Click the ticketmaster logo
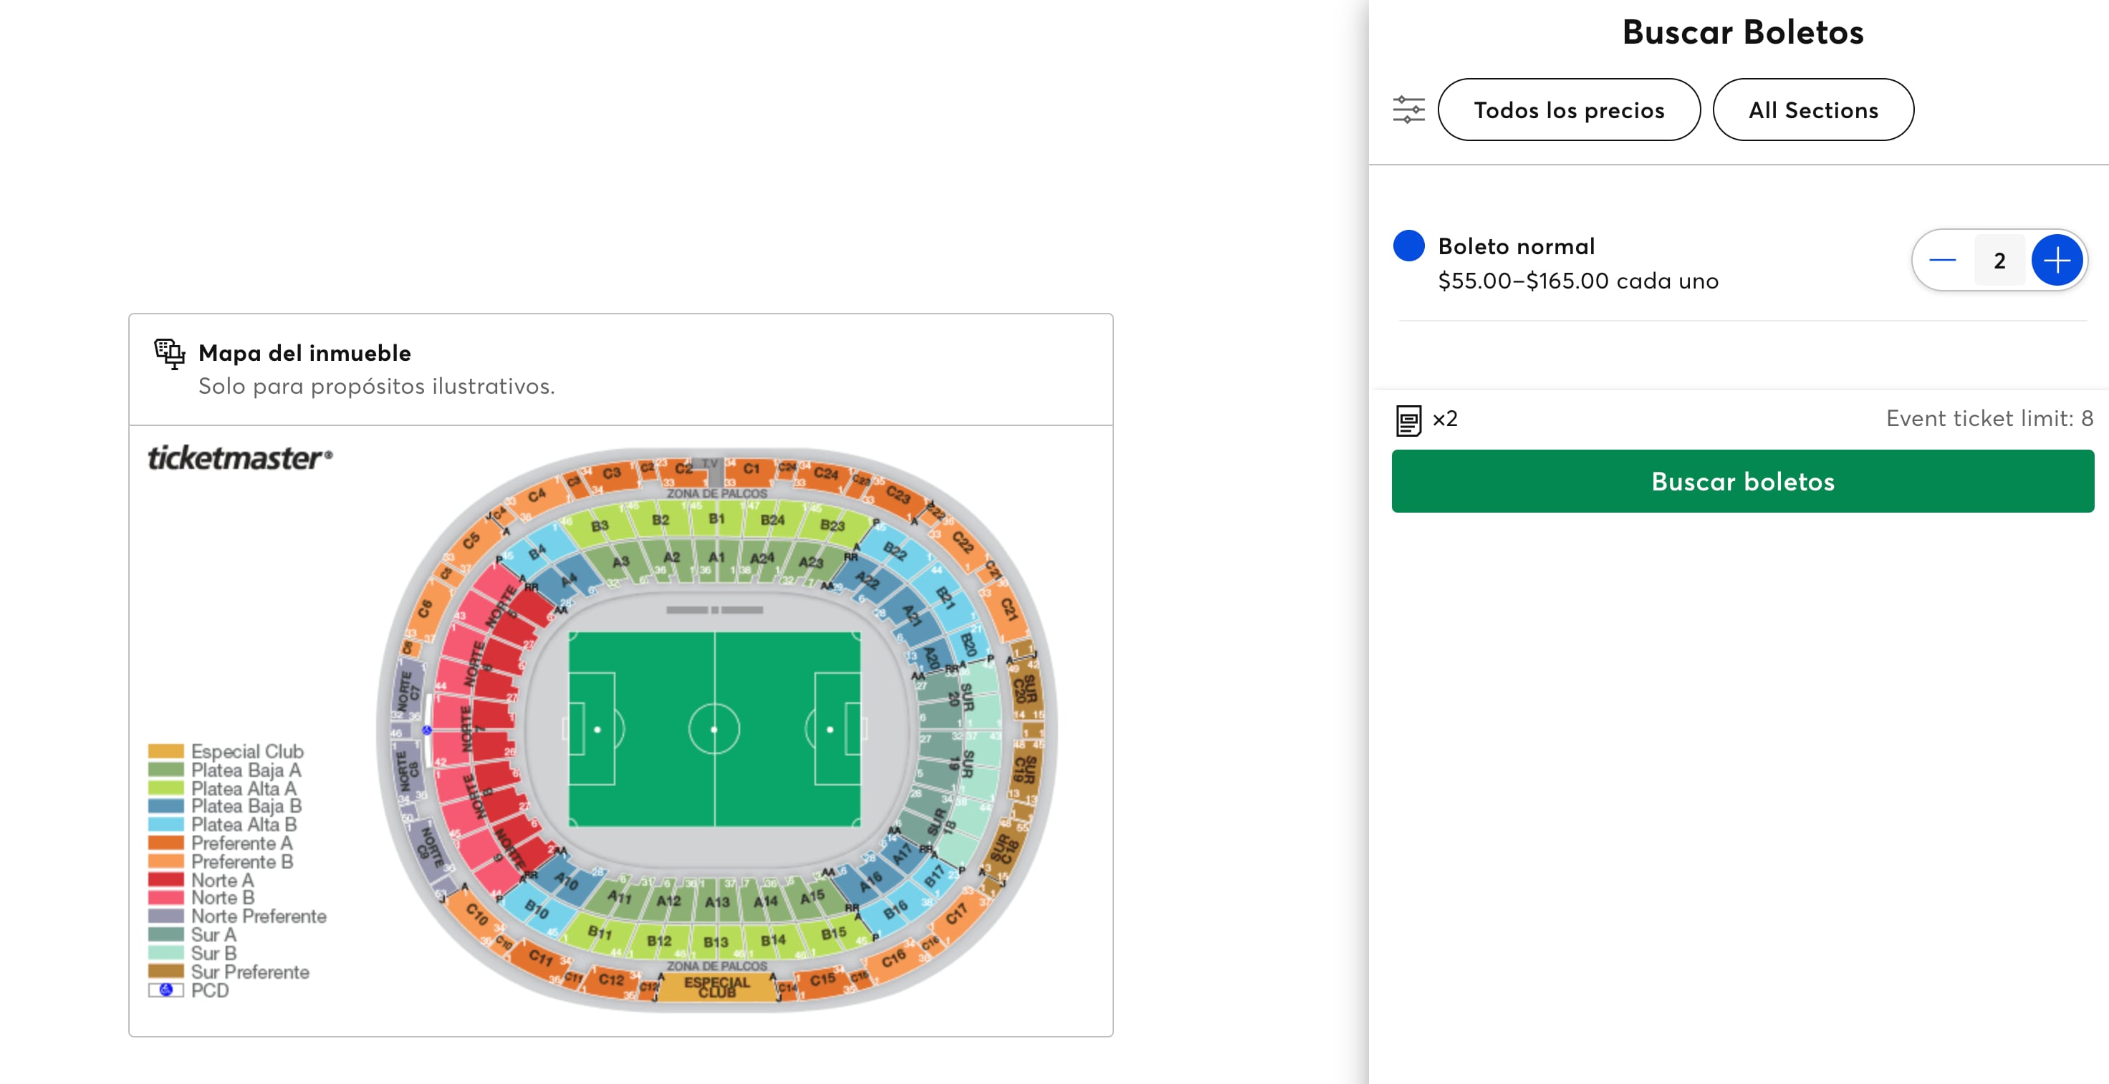Screen dimensions: 2109x1084 click(x=240, y=458)
